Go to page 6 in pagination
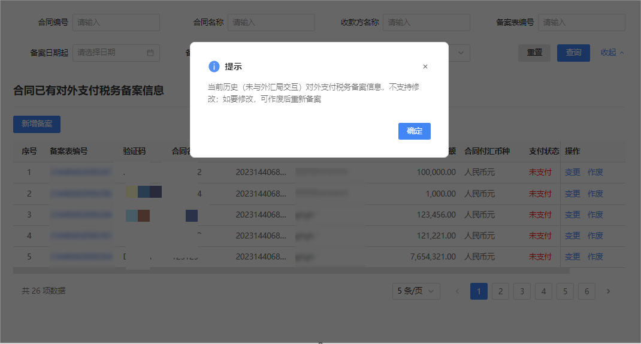Image resolution: width=641 pixels, height=344 pixels. pos(586,291)
